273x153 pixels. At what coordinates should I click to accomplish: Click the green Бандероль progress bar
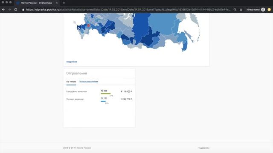(105, 93)
